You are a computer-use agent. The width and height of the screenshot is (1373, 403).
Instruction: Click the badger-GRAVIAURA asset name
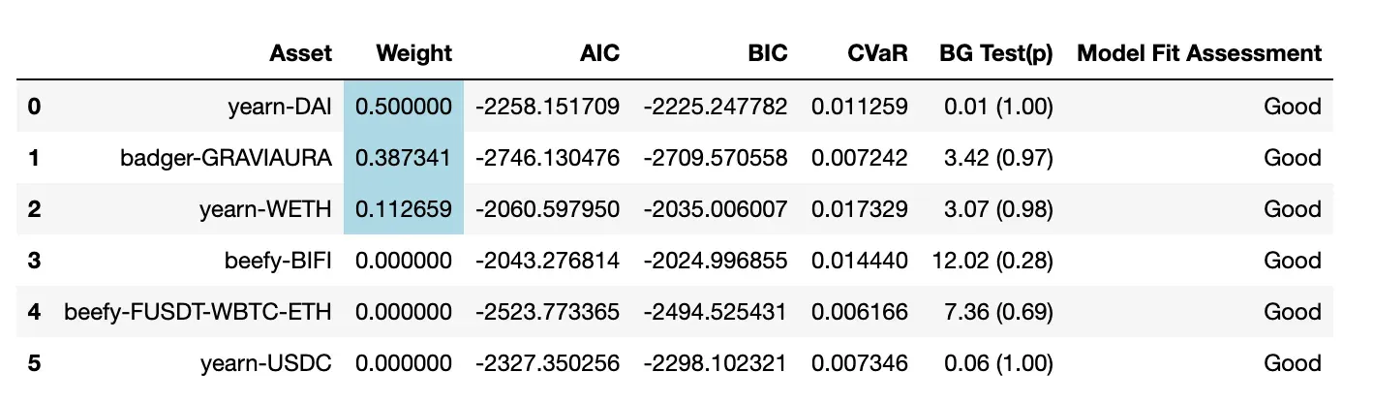click(x=236, y=157)
